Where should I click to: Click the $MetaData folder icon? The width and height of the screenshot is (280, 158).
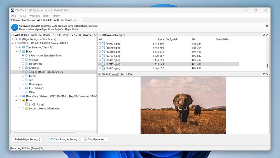24,96
